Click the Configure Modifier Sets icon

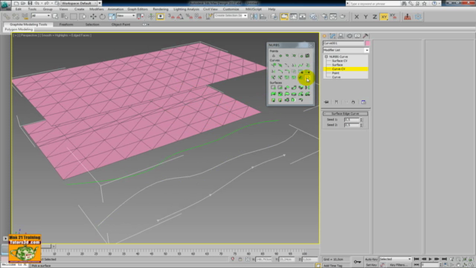coord(364,102)
